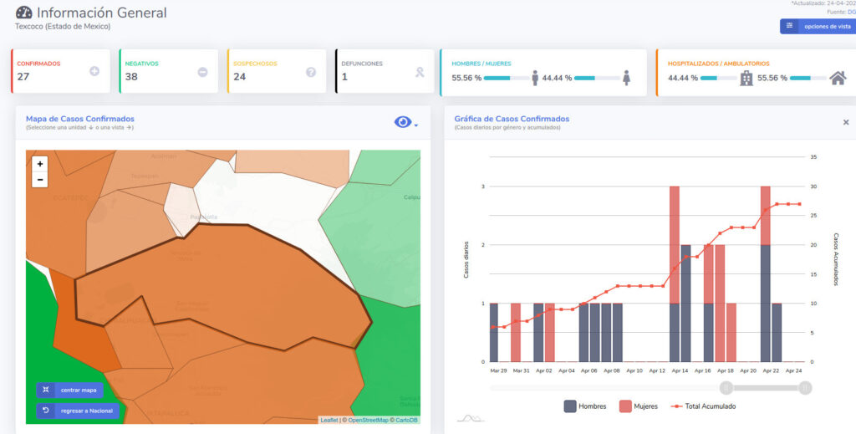This screenshot has width=856, height=434.
Task: Click the ribbon icon in Defunciones card
Action: coord(420,72)
